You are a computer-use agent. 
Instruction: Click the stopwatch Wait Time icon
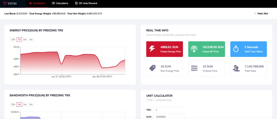[236, 49]
